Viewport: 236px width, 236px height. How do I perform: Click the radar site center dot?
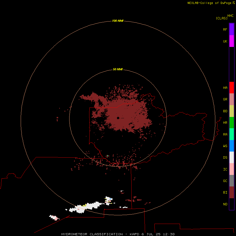point(118,118)
